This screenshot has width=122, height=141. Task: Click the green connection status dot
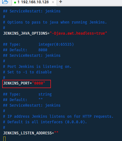point(15,2)
